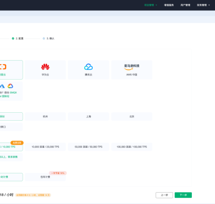
Task: Click the green step 2 checkmark icon
Action: point(13,39)
